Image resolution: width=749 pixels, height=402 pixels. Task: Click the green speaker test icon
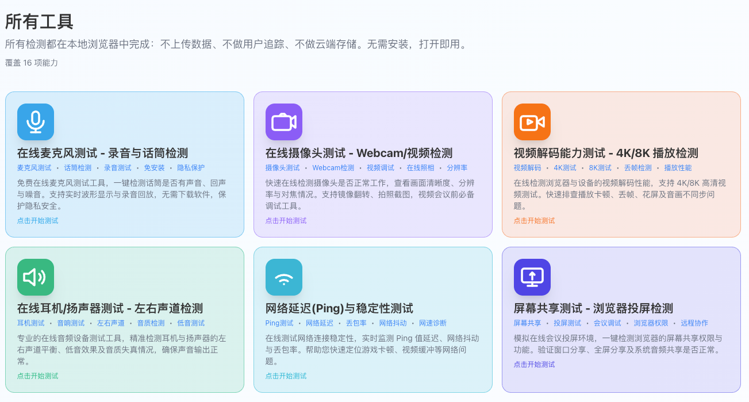point(36,277)
